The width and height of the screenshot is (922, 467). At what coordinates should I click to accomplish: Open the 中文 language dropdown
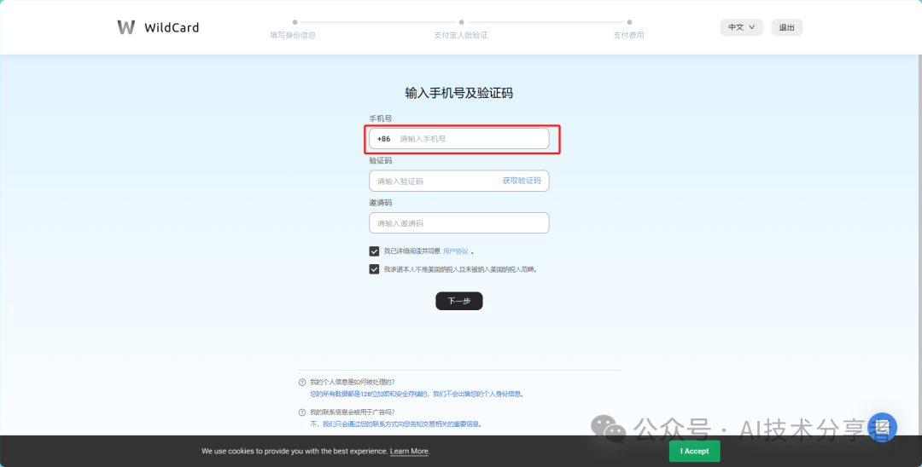coord(740,27)
